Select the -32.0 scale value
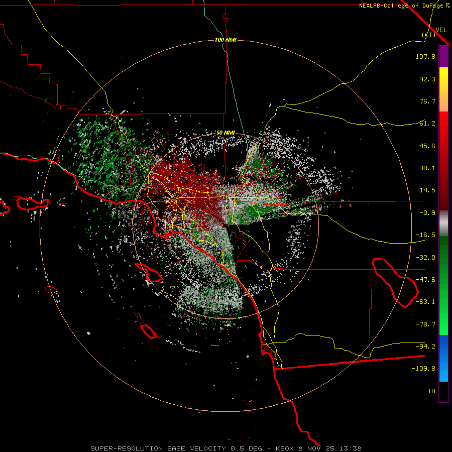The width and height of the screenshot is (452, 452). click(425, 258)
